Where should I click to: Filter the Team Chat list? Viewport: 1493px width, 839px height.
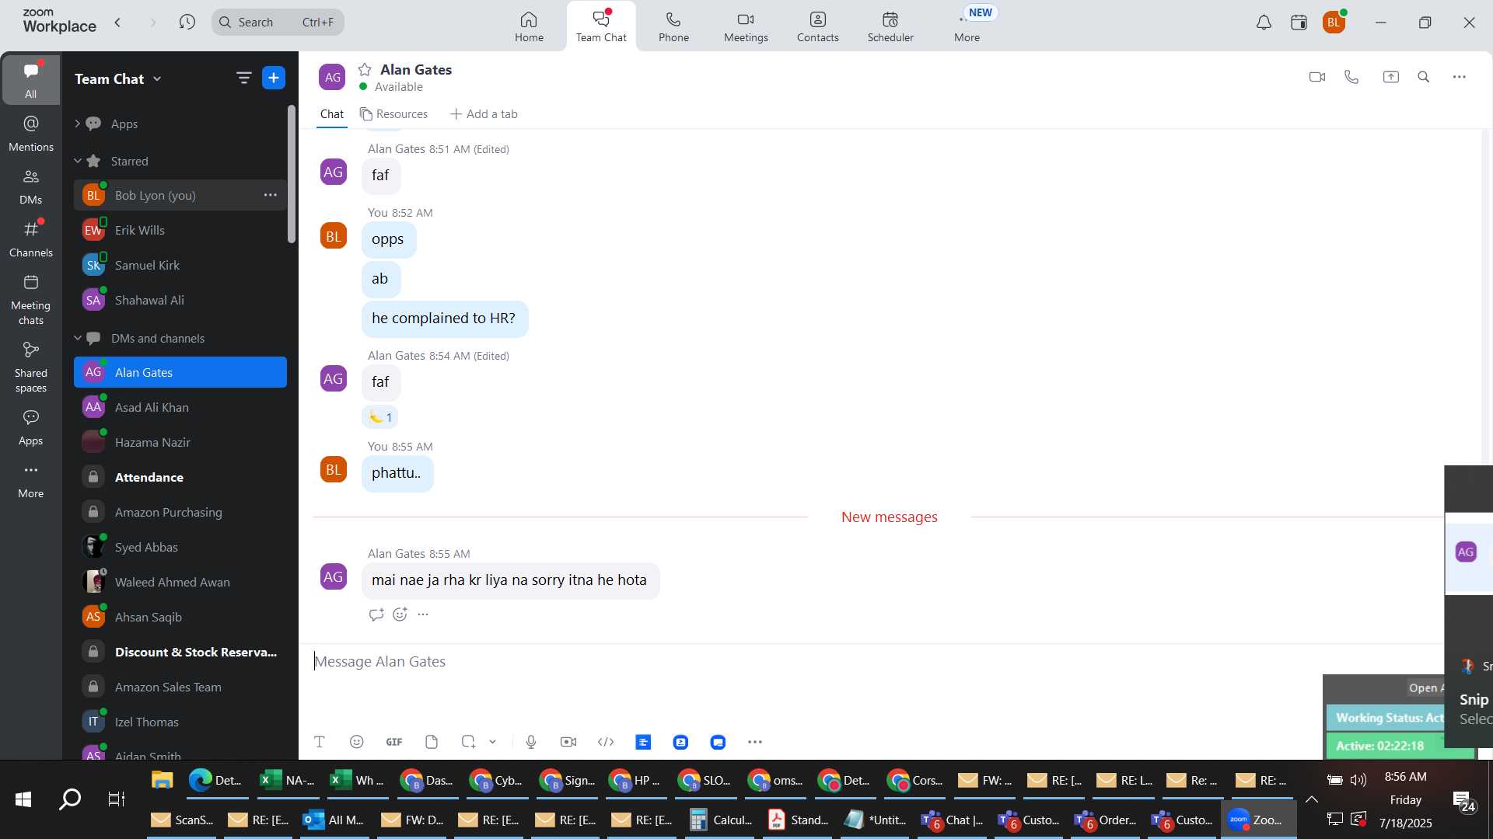[243, 78]
